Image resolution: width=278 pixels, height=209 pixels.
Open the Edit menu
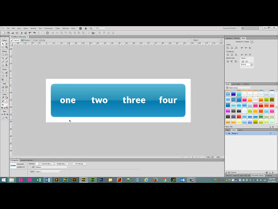13,28
